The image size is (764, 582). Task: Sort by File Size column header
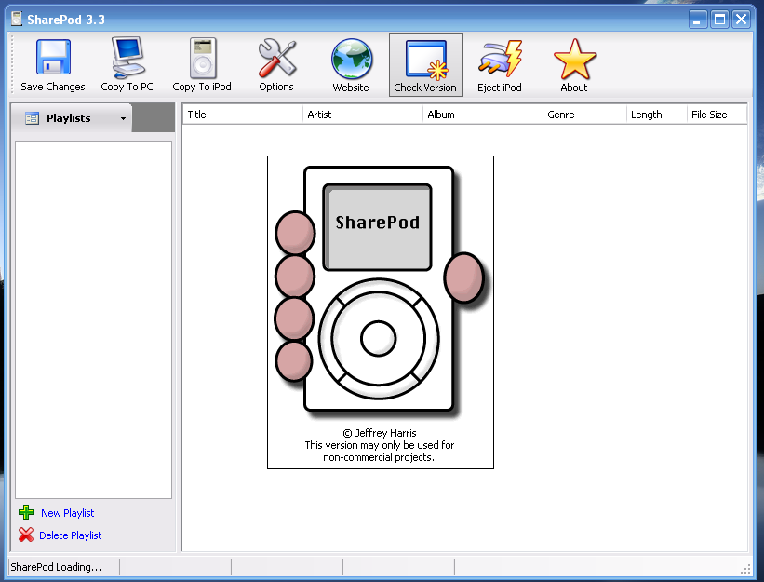pyautogui.click(x=715, y=115)
